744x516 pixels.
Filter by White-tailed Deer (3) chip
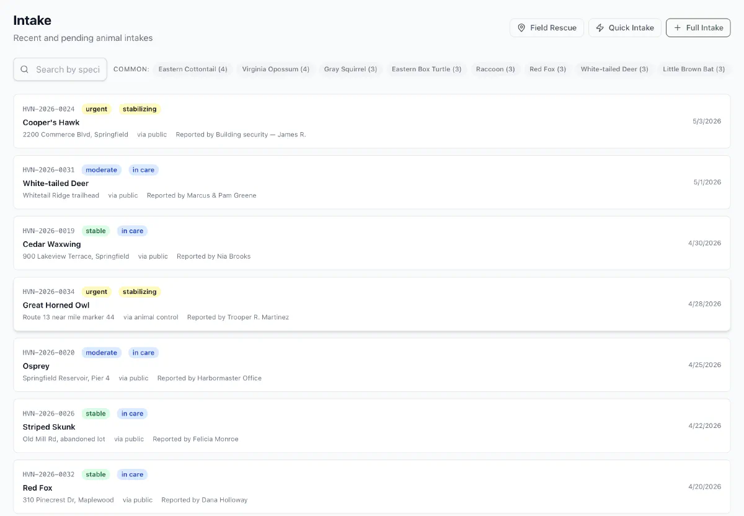614,69
